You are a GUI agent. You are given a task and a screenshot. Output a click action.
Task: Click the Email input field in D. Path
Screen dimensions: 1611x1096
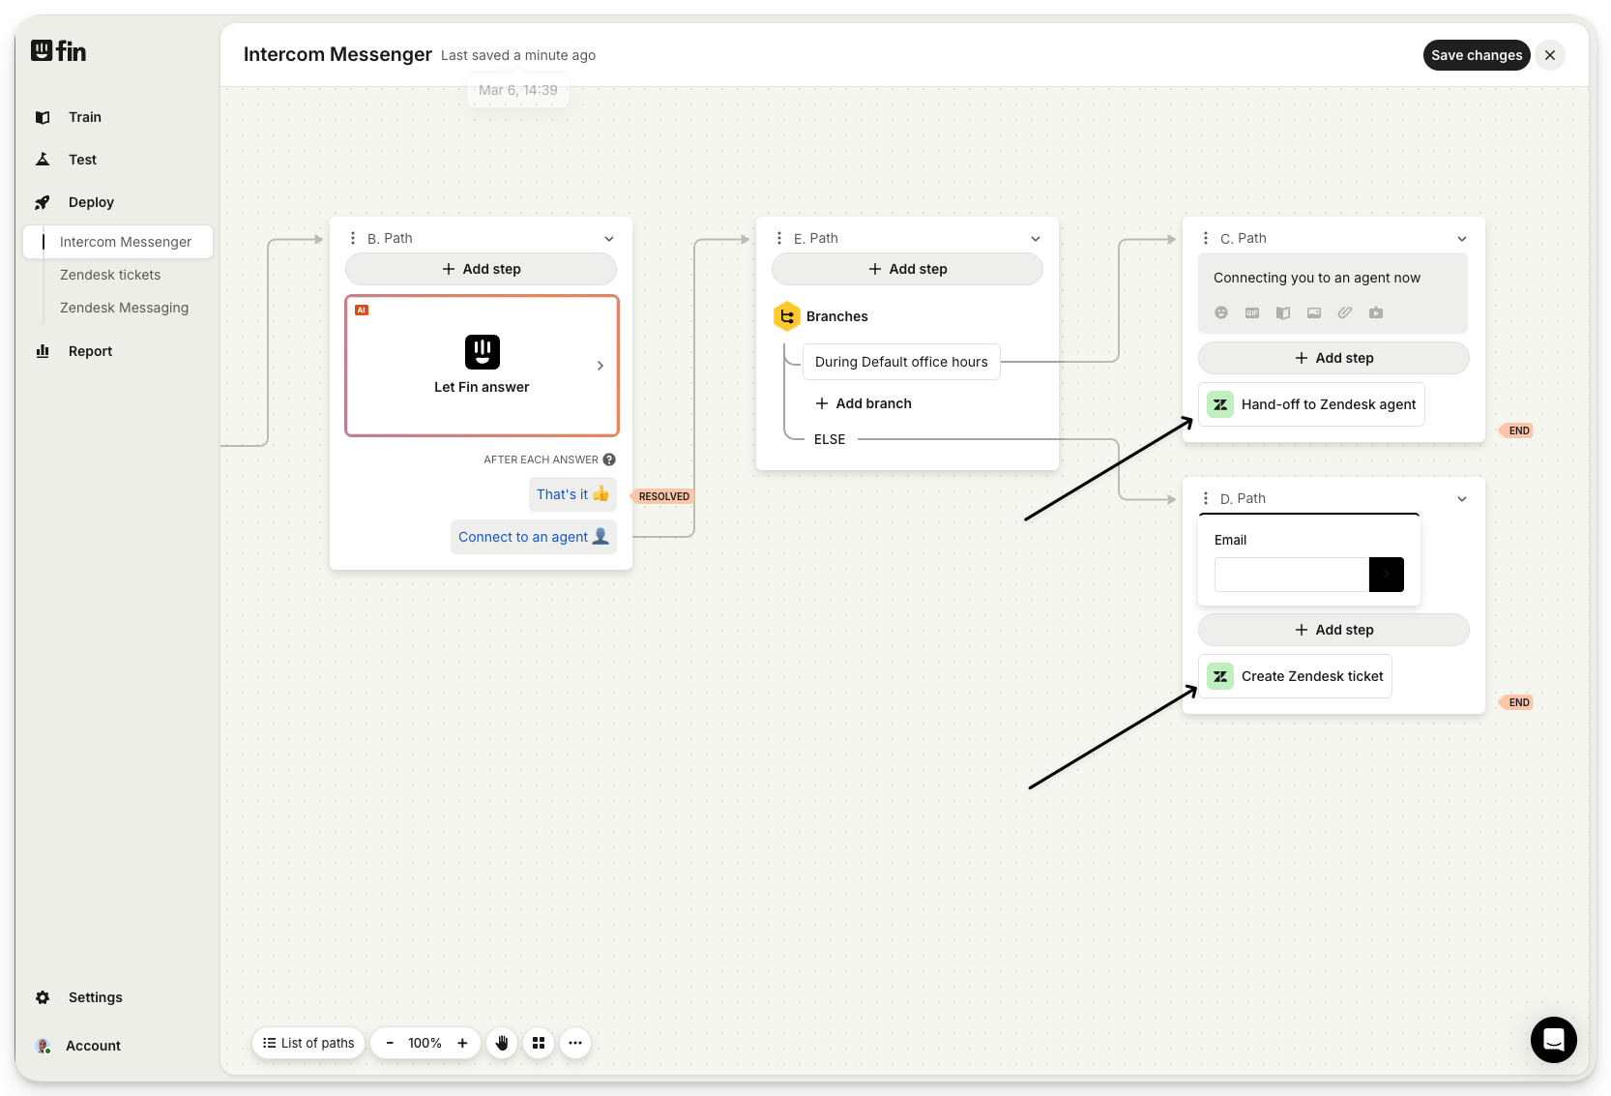click(1291, 575)
